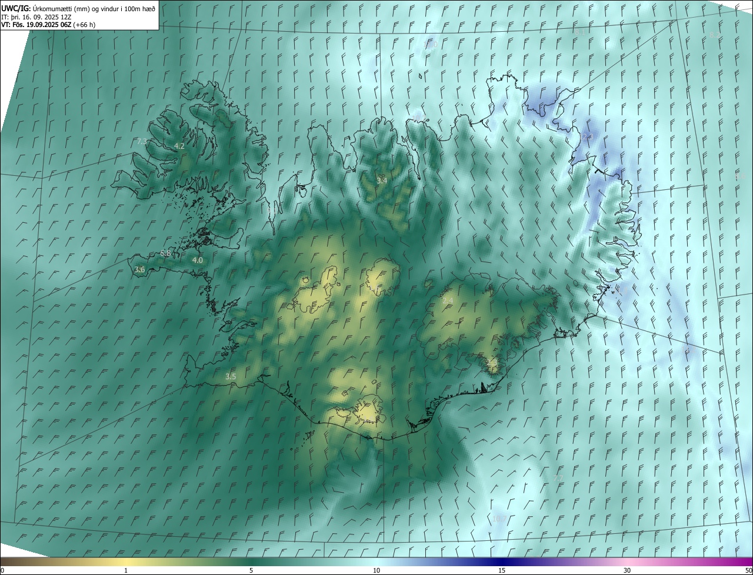Click the 7.7 value over the sea southeast
Viewport: 753px width, 575px height.
559,477
